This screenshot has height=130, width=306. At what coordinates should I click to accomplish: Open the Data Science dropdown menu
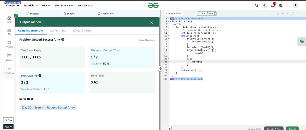click(64, 5)
